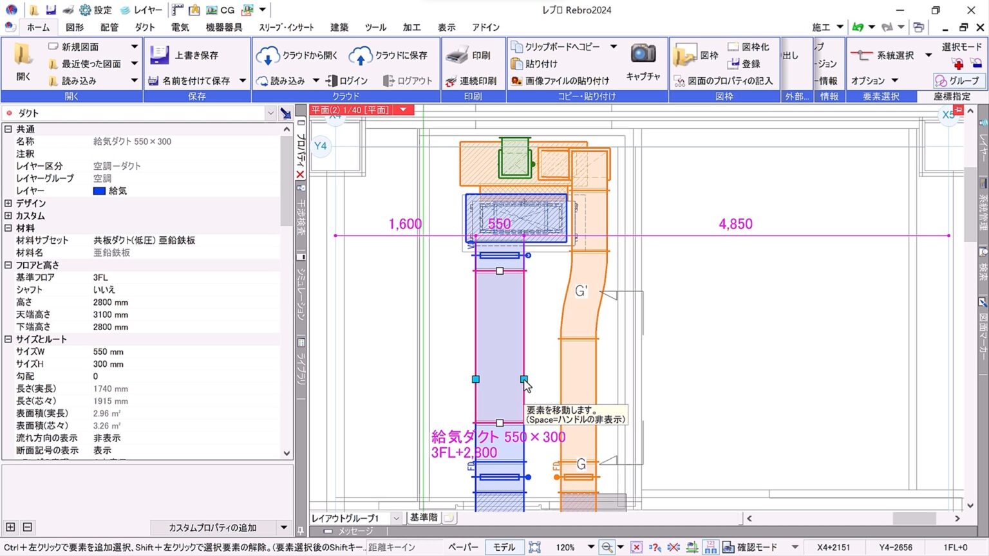Click the pin icon beside ダクト dropdown
The height and width of the screenshot is (556, 989).
point(286,113)
